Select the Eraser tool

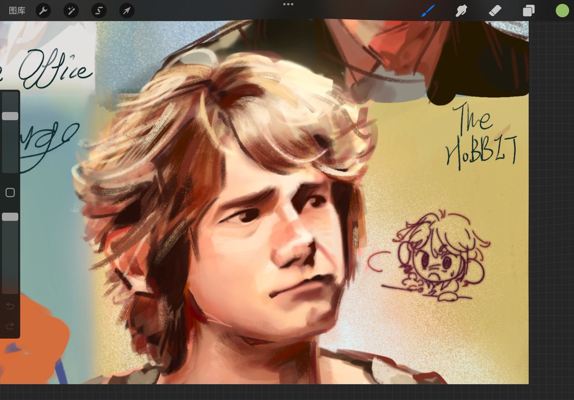495,11
